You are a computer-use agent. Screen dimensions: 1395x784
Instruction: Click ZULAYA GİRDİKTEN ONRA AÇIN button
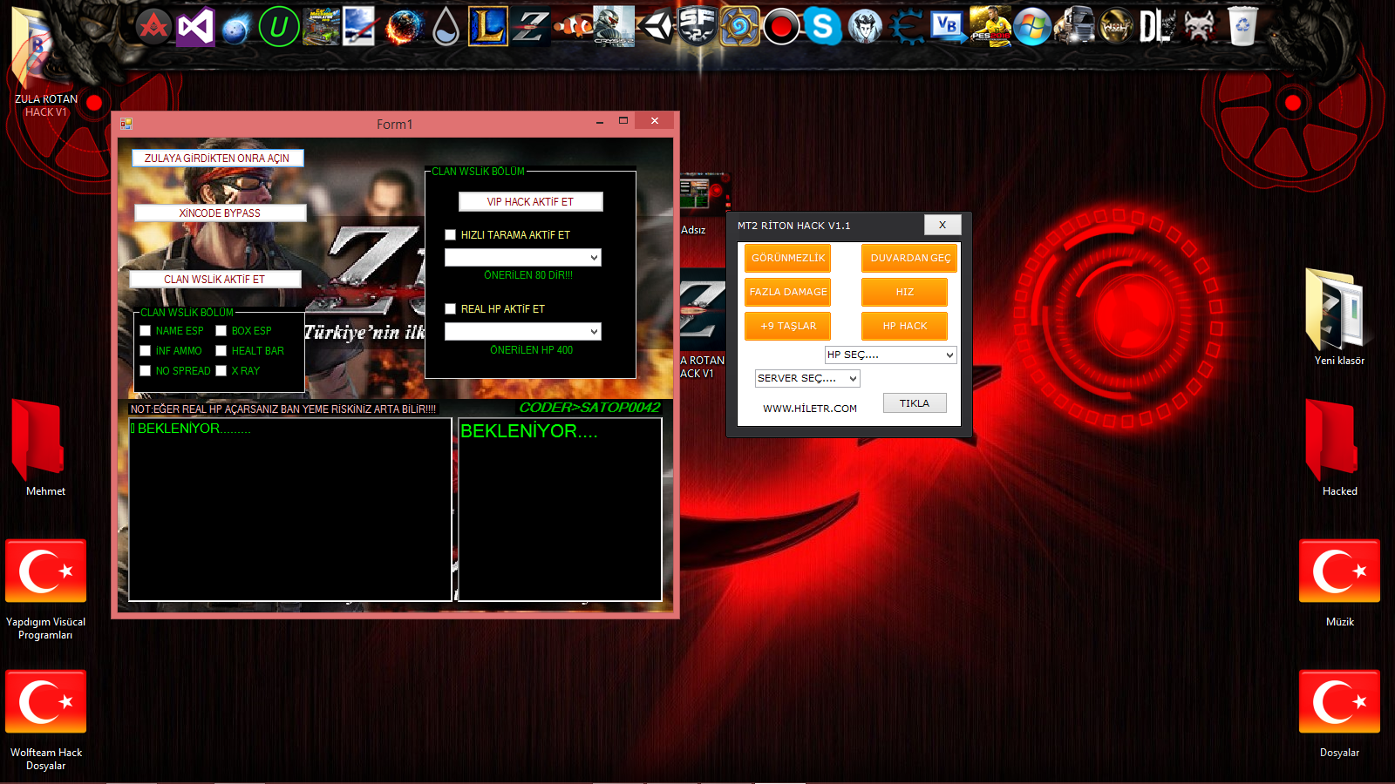click(218, 159)
